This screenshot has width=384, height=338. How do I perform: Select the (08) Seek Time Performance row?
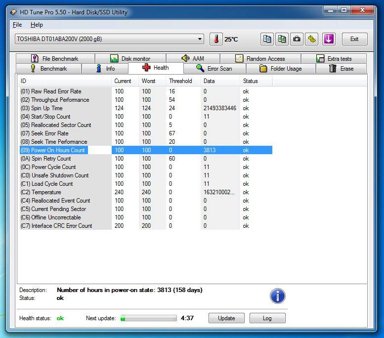click(146, 141)
